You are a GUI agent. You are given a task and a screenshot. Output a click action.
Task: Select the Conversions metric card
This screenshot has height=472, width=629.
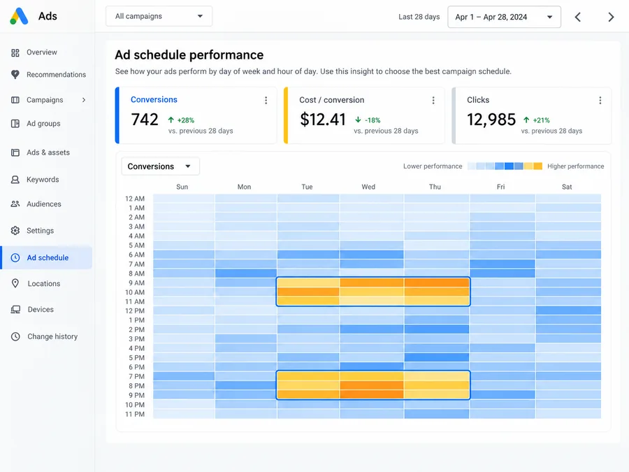pos(196,115)
